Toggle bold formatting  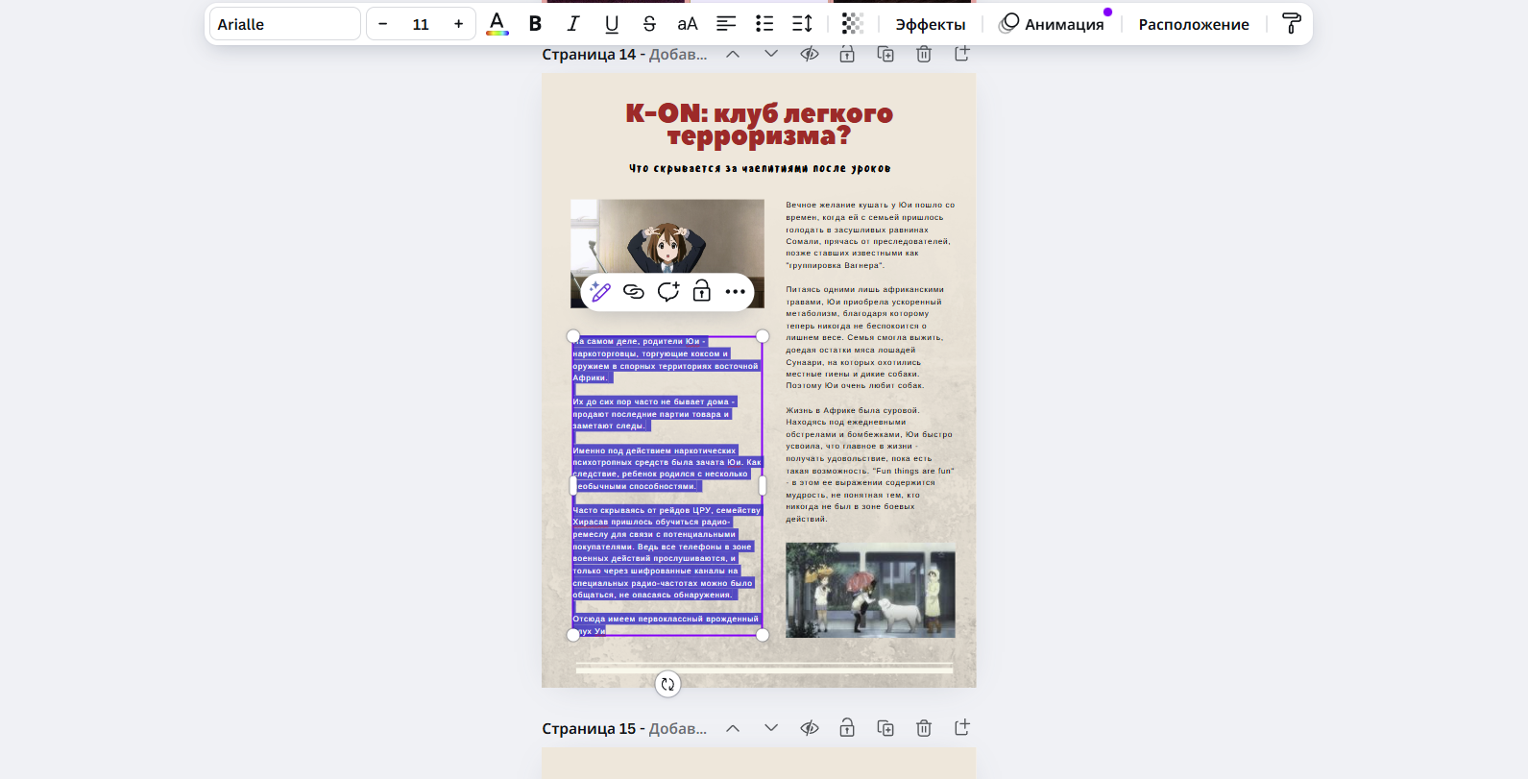click(535, 24)
